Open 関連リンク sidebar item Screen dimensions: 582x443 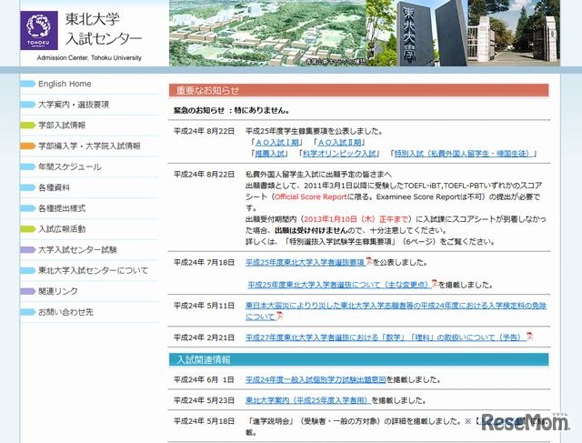point(58,291)
